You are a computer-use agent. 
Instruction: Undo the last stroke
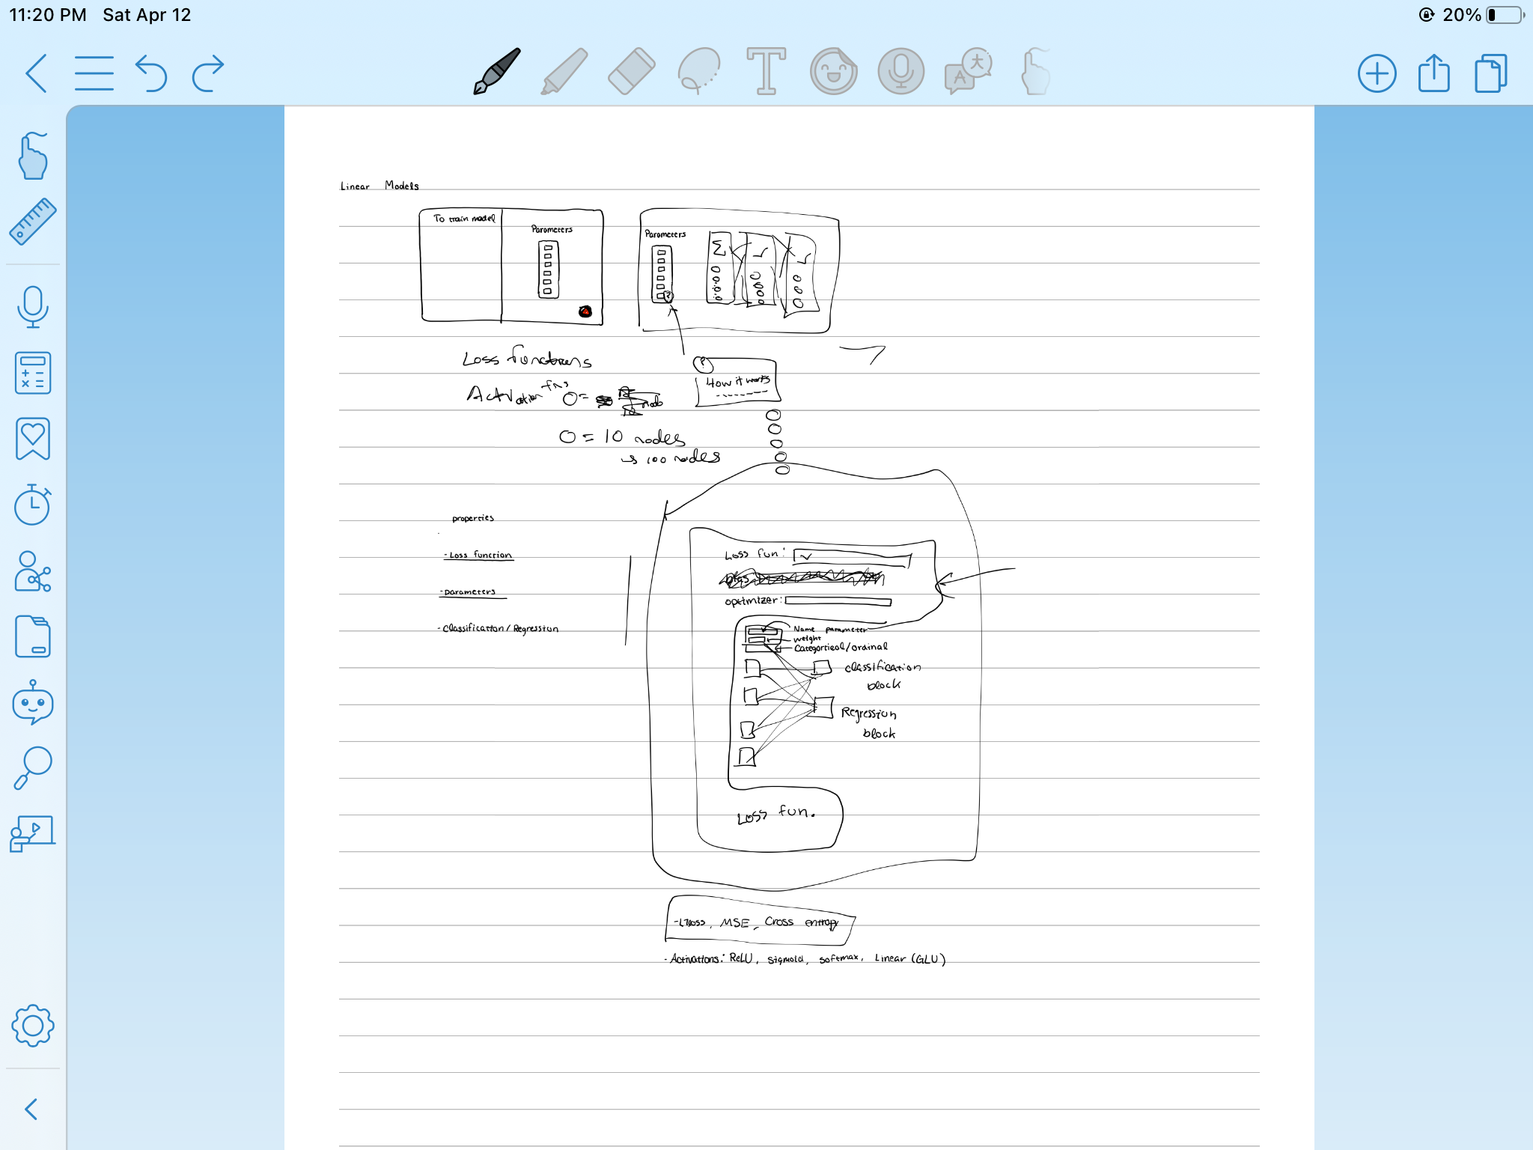(x=151, y=73)
